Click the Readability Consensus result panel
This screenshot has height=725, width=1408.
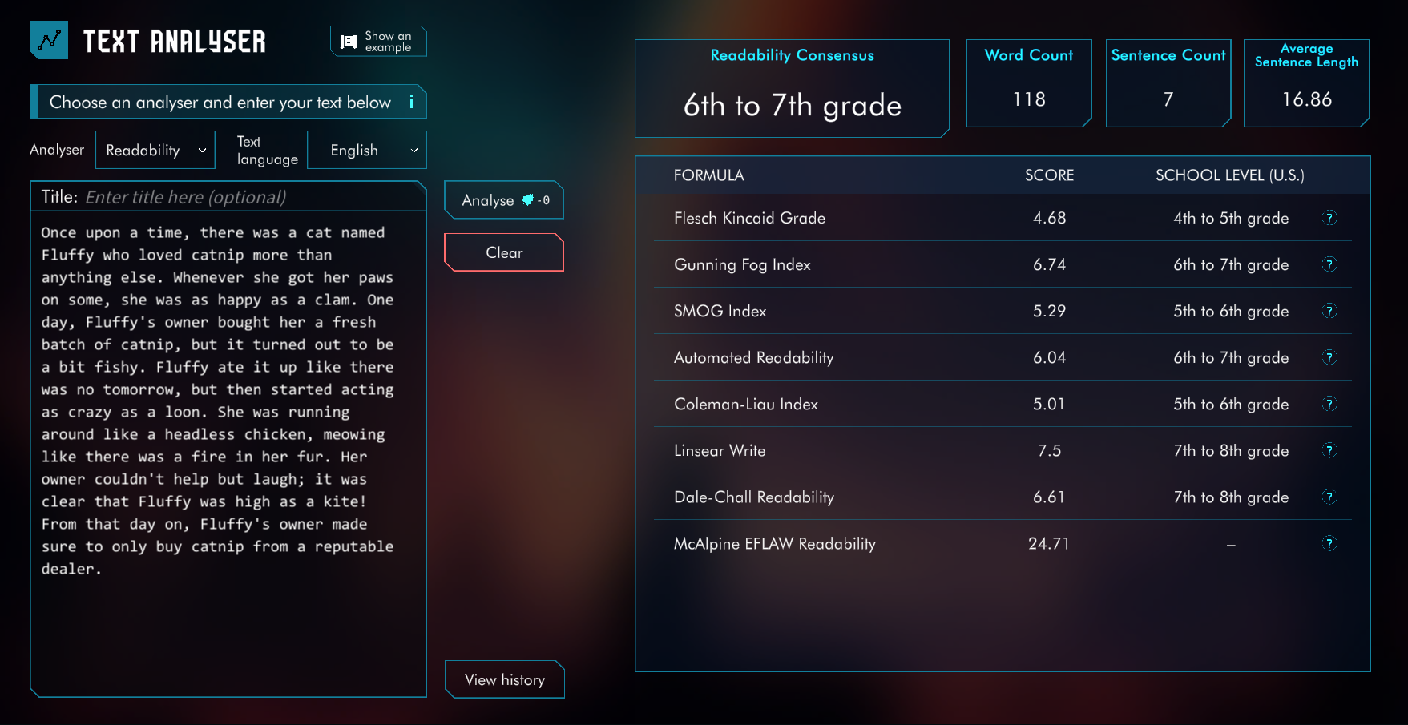(x=792, y=89)
